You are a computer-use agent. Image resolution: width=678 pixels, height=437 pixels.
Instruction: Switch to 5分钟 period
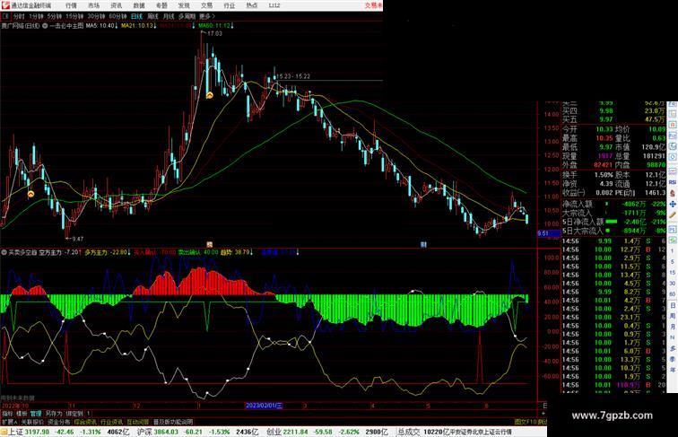coord(55,16)
